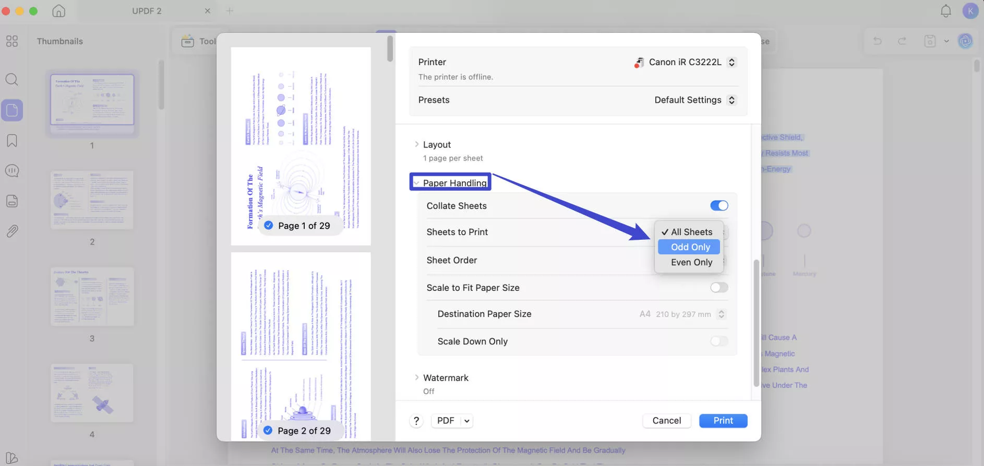984x466 pixels.
Task: Select page 2 thumbnail in sidebar
Action: click(92, 200)
